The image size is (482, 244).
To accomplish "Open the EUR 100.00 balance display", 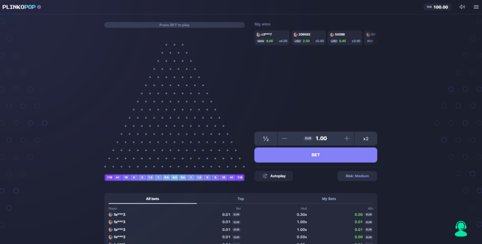I will (x=437, y=7).
